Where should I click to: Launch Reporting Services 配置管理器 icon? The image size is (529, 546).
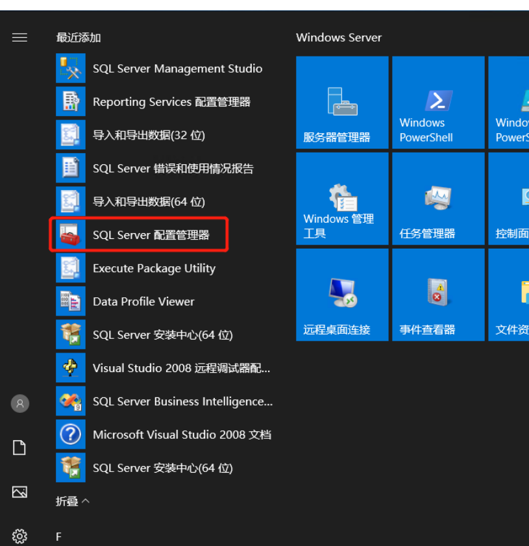(70, 102)
